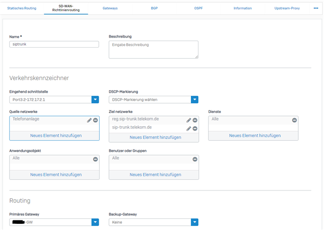Switch to the Statisches Routing tab
The height and width of the screenshot is (230, 324).
[22, 9]
